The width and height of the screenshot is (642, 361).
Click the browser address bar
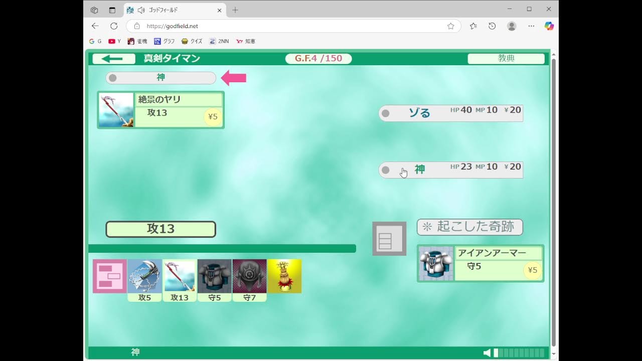(x=291, y=26)
